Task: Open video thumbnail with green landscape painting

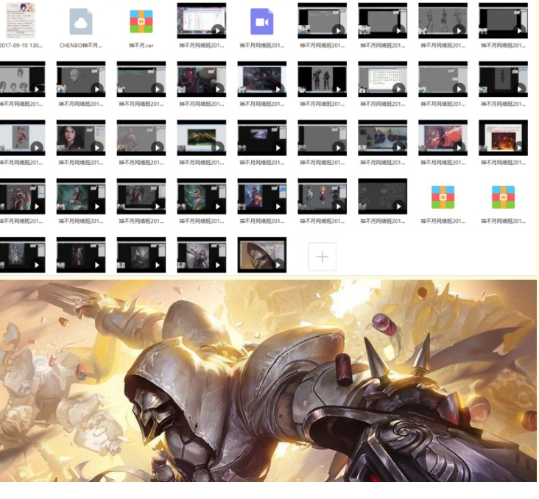Action: 202,138
